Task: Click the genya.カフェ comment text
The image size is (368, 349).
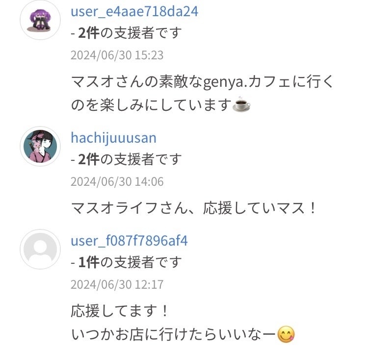Action: click(202, 93)
